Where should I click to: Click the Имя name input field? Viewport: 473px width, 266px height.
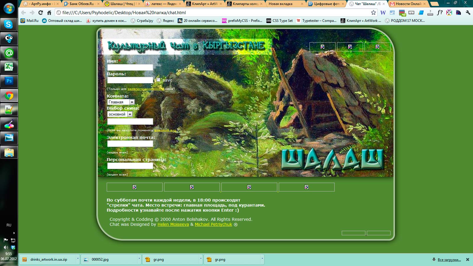[130, 67]
